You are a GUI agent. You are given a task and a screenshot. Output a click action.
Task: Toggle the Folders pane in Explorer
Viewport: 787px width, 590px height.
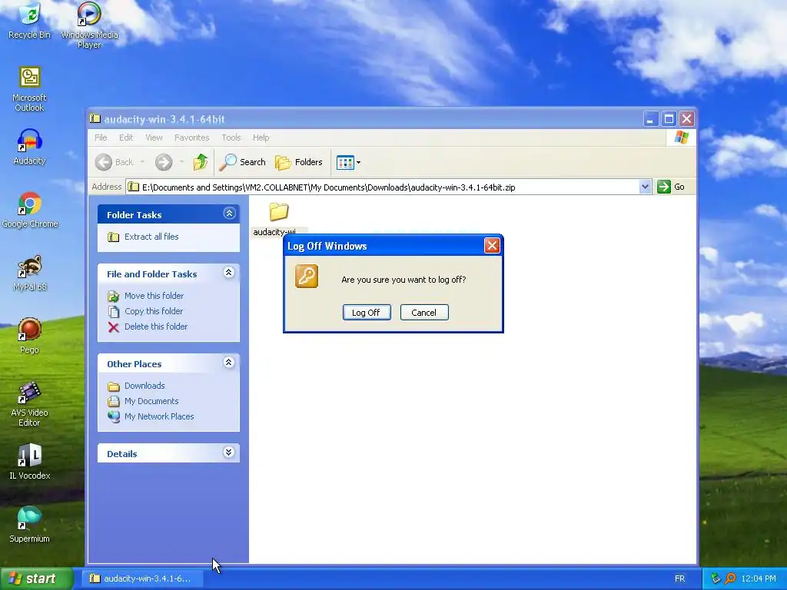point(299,162)
